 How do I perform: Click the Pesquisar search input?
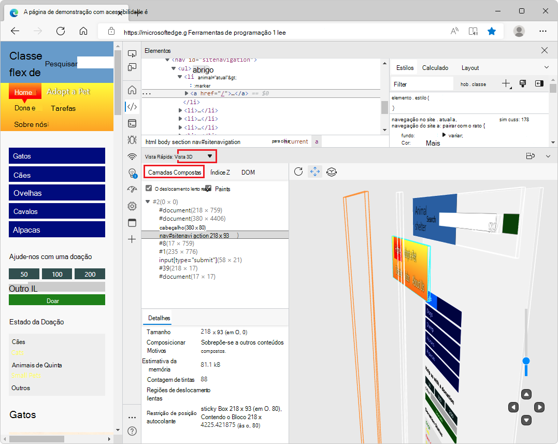[95, 63]
